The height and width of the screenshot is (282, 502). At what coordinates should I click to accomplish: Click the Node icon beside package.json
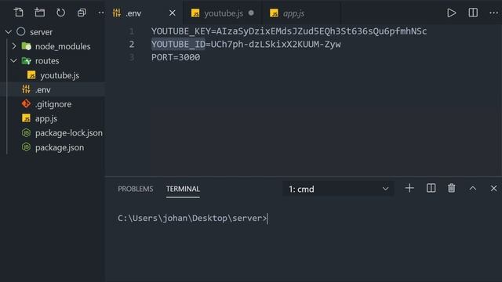26,147
